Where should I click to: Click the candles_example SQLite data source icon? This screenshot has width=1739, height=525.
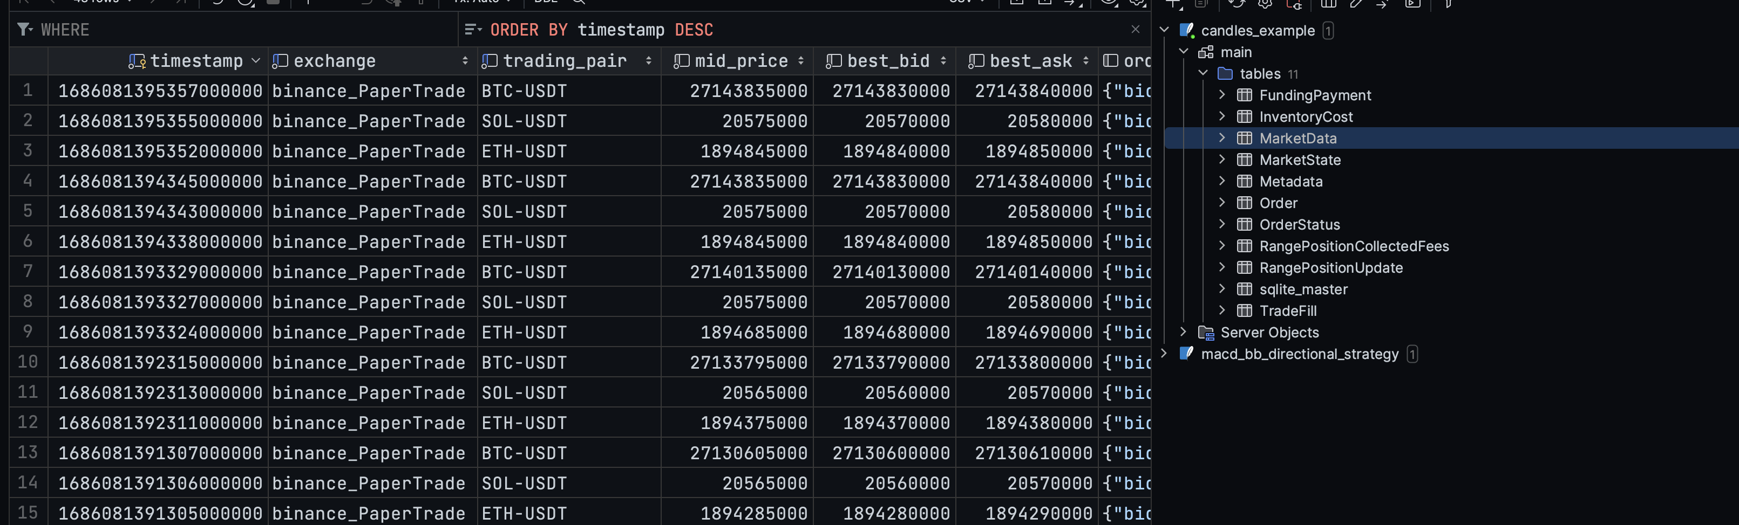click(x=1186, y=30)
